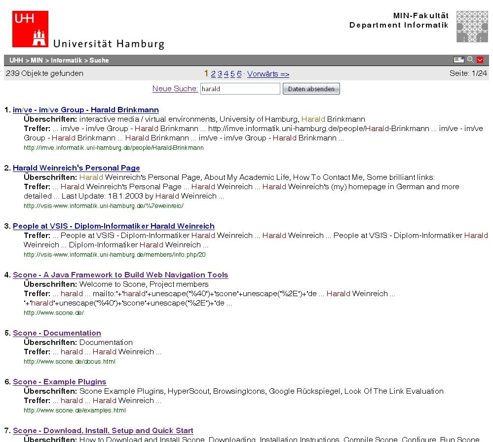The height and width of the screenshot is (442, 493).
Task: Select Suche in the breadcrumb
Action: pyautogui.click(x=99, y=60)
